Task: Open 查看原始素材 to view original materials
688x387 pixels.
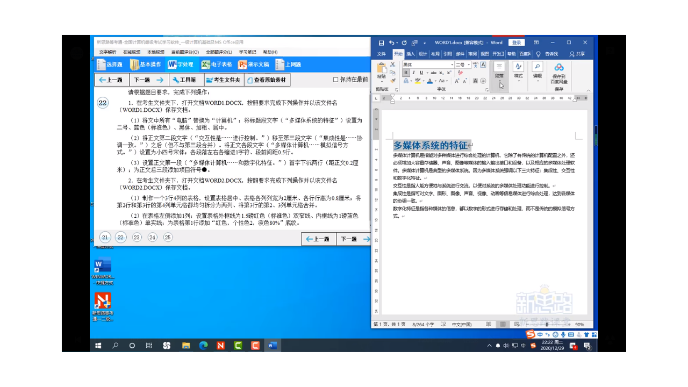Action: 267,80
